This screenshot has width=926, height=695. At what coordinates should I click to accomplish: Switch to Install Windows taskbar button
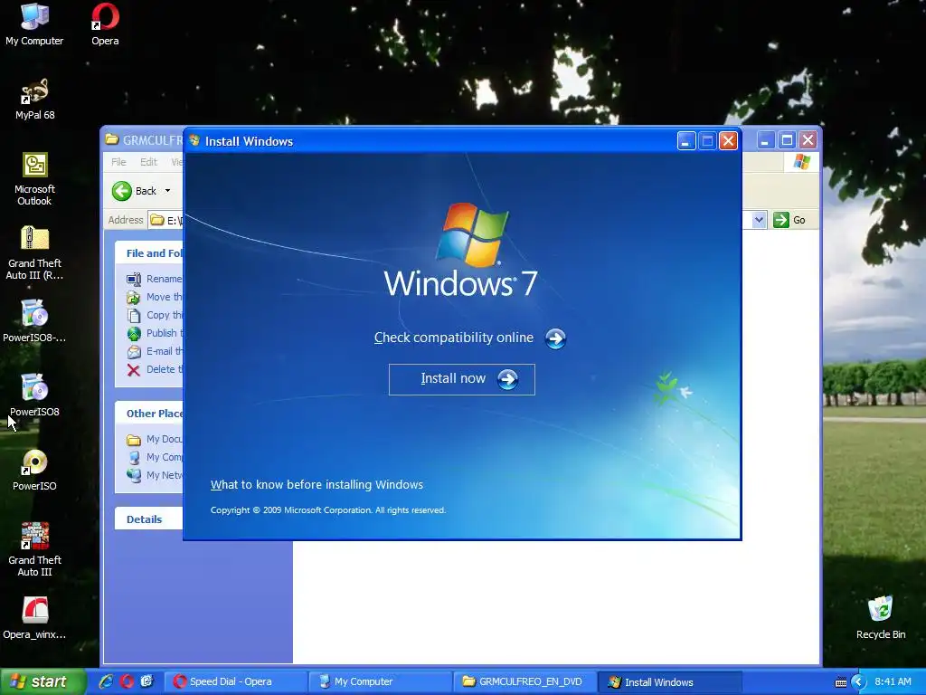coord(670,682)
